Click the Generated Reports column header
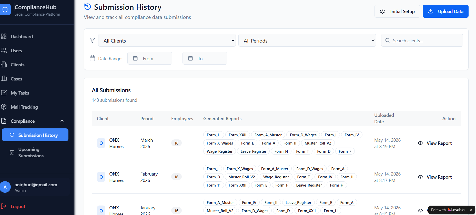Screen dimensions: 476x215 [x=222, y=118]
